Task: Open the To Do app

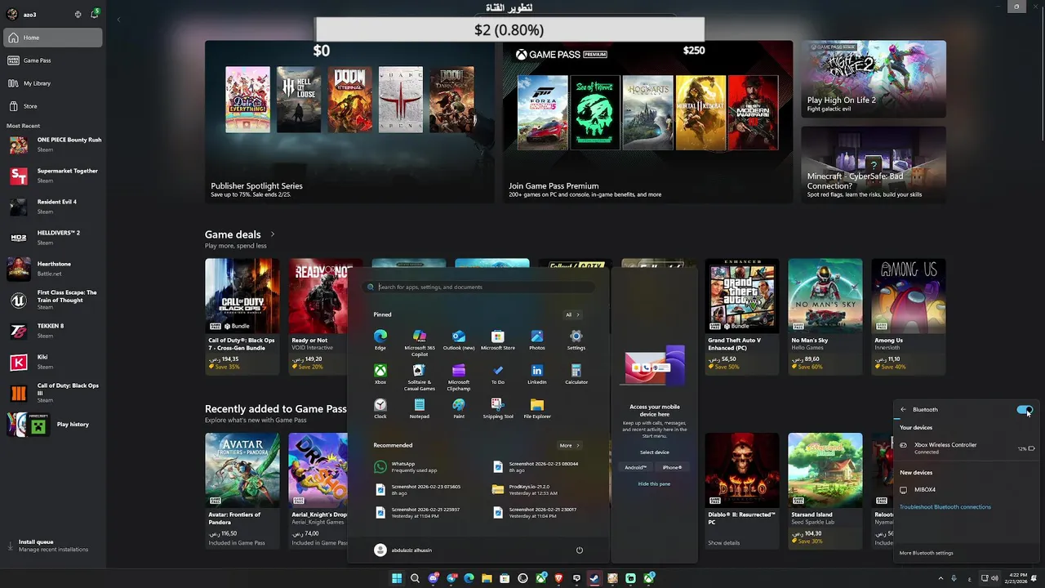Action: [x=498, y=374]
